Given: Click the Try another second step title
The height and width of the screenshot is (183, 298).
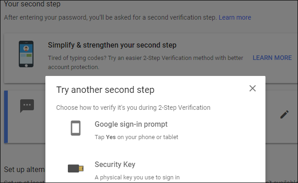Looking at the screenshot, I should coord(105,90).
